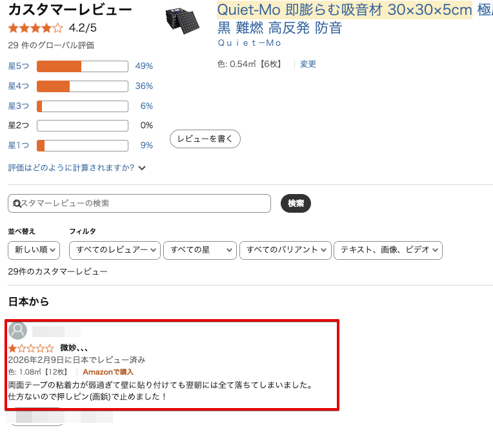Screen dimensions: 493x439
Task: Click the Quiet-Mo brand name link
Action: click(x=249, y=43)
